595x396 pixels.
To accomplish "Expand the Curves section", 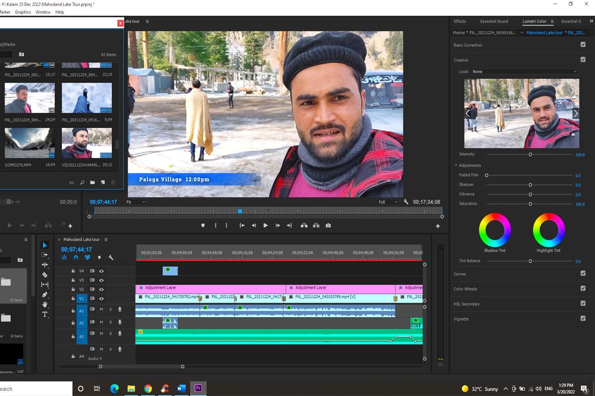I will [x=460, y=274].
